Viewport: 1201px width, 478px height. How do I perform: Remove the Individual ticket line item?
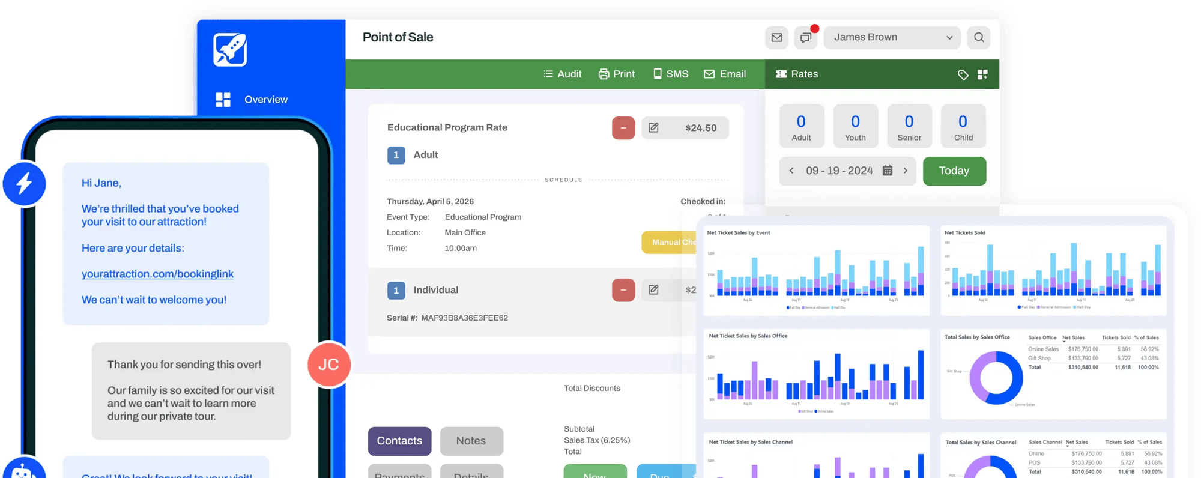click(x=623, y=291)
